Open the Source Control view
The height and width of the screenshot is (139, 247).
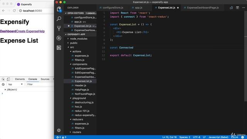pos(59,28)
